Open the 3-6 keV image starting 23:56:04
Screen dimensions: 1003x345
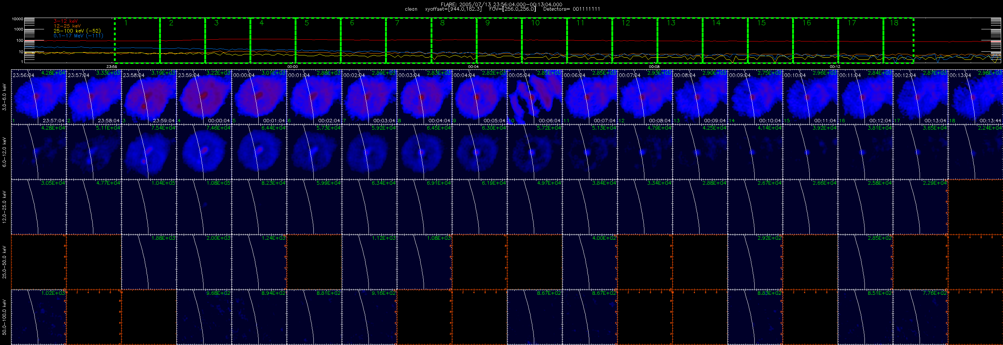coord(39,97)
